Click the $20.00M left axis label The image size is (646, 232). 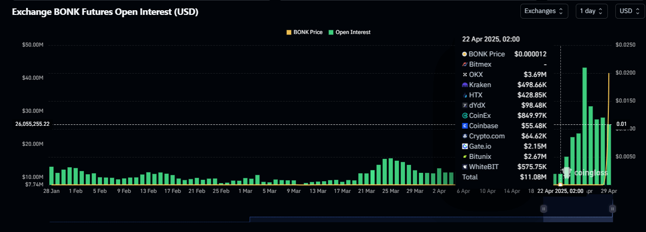tap(33, 144)
